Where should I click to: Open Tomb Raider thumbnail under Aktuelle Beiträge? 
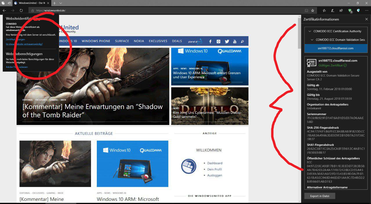(x=55, y=164)
